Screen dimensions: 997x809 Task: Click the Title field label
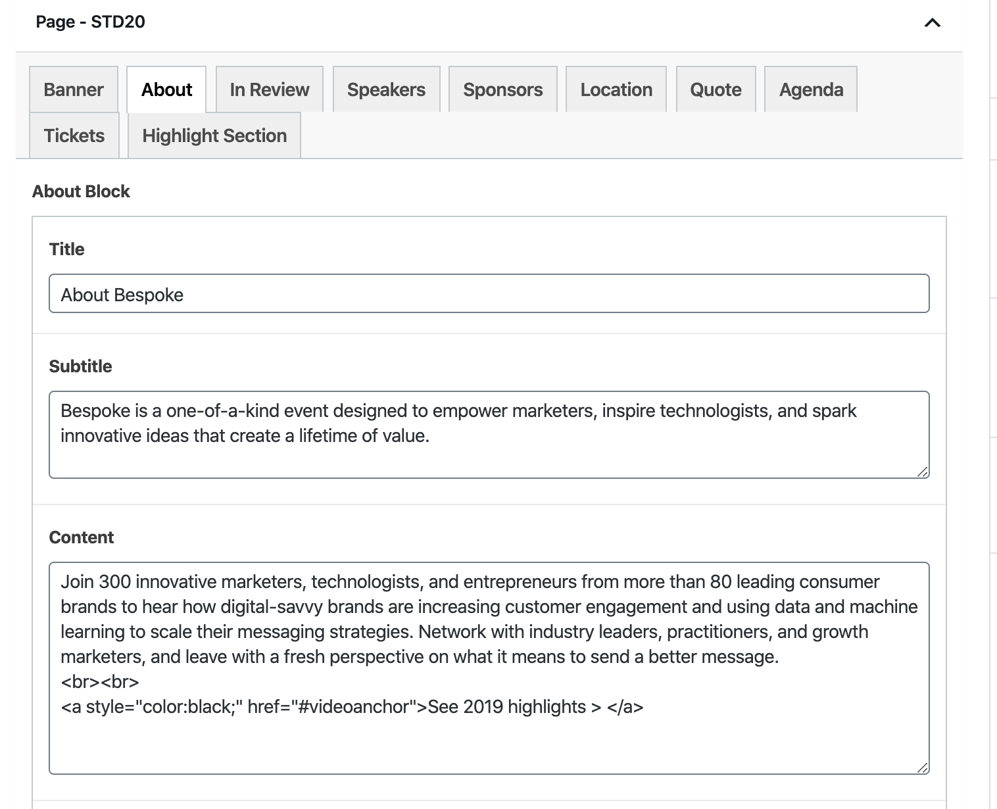point(66,249)
